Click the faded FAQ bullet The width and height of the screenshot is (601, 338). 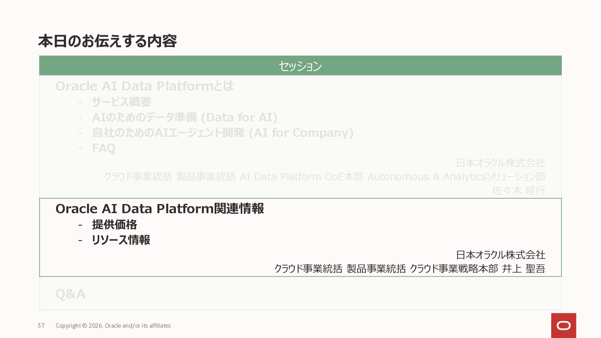104,148
